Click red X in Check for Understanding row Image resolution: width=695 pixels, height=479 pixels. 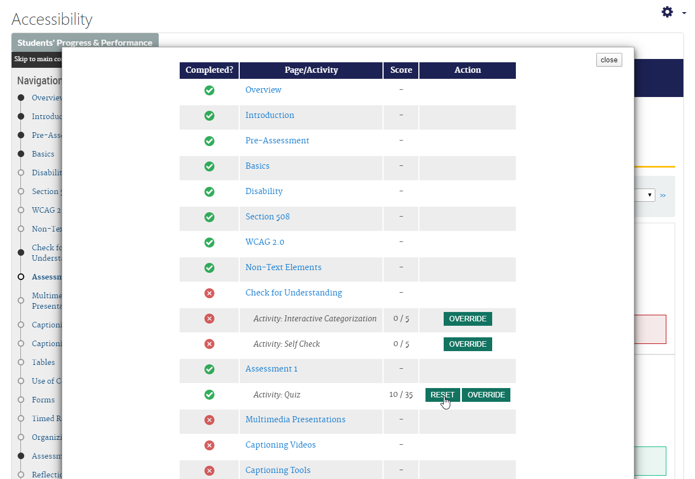pos(209,293)
